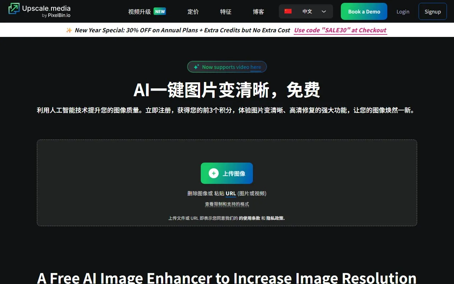Open the 特征 features menu
Viewport: 454px width, 284px height.
[x=226, y=12]
